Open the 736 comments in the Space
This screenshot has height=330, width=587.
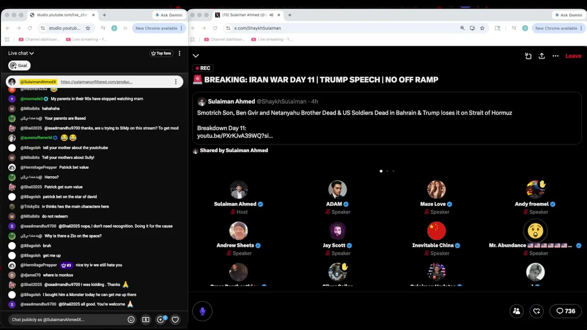pos(565,311)
